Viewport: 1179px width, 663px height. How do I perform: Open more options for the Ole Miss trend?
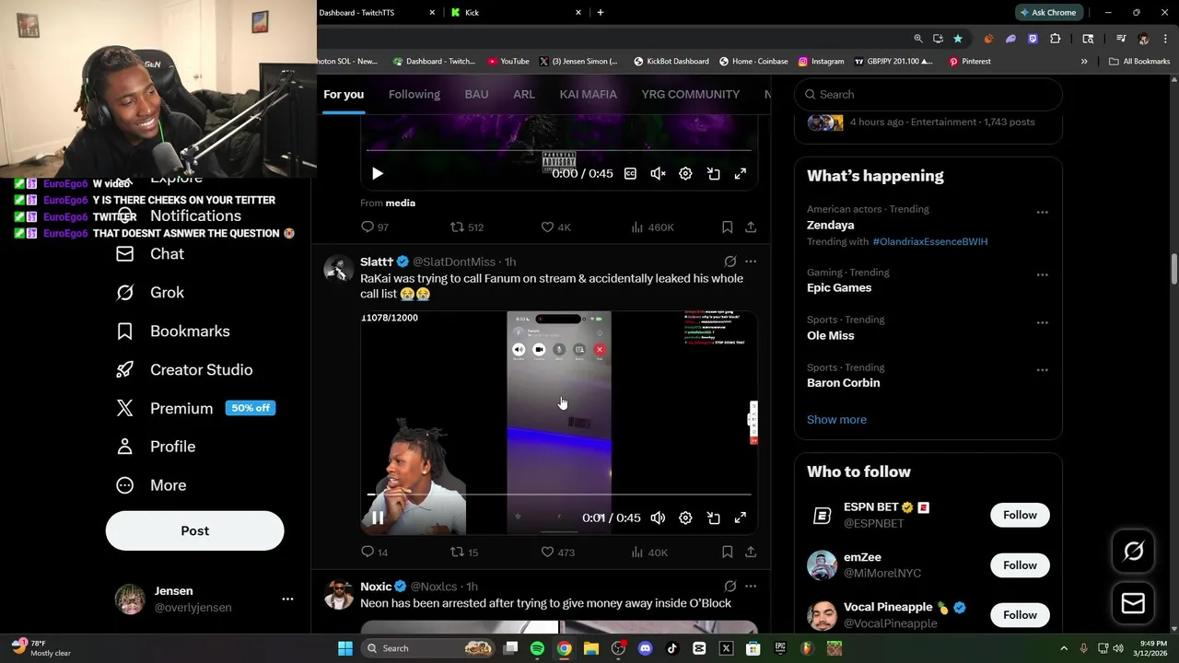[x=1042, y=322]
